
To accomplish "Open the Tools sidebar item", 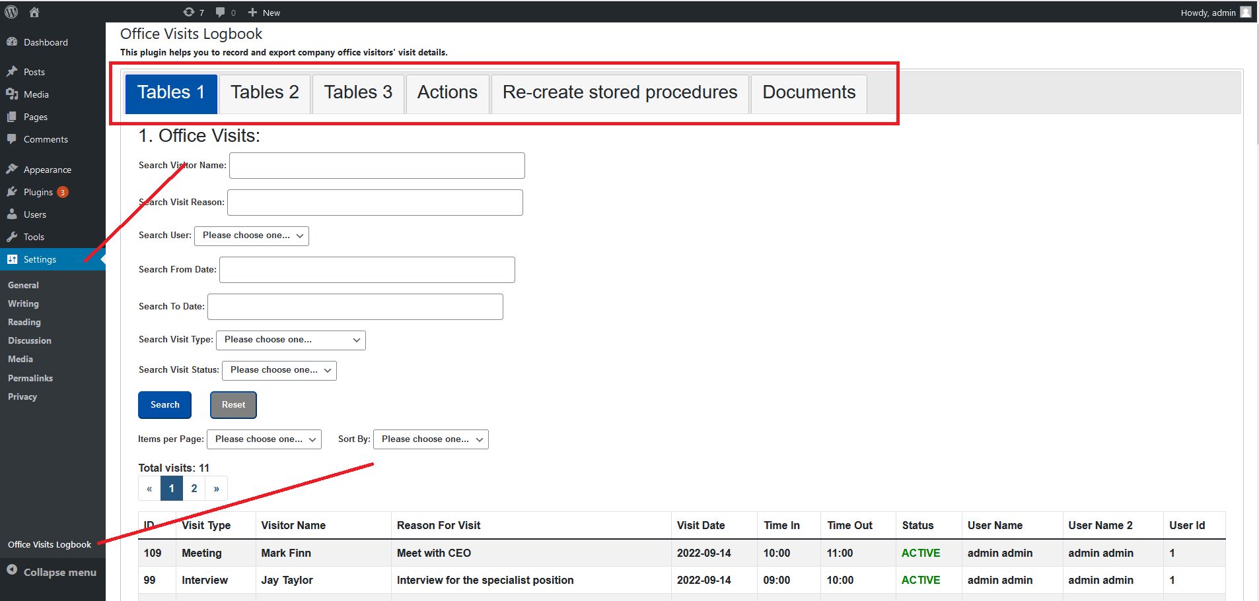I will [x=34, y=237].
